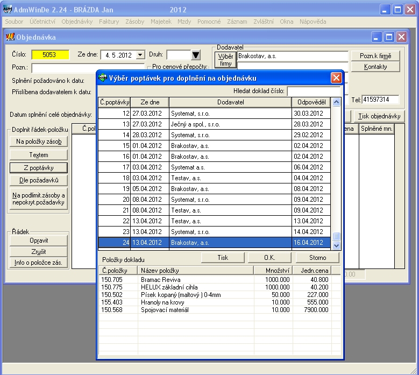Click the Dodavatel name field Brakostav, a.s.

click(293, 56)
